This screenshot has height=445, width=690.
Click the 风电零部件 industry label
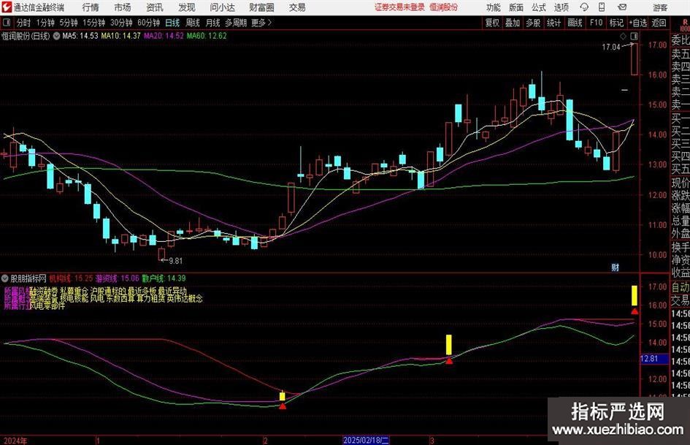tap(47, 305)
